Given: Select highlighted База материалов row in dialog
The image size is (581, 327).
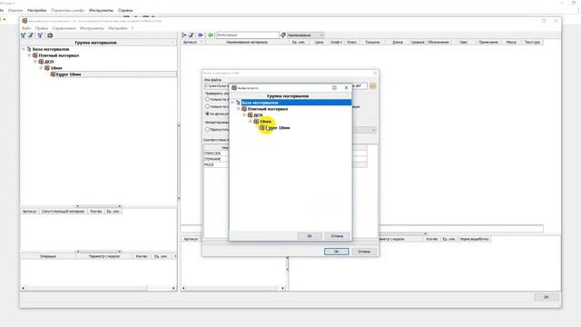Looking at the screenshot, I should coord(296,103).
